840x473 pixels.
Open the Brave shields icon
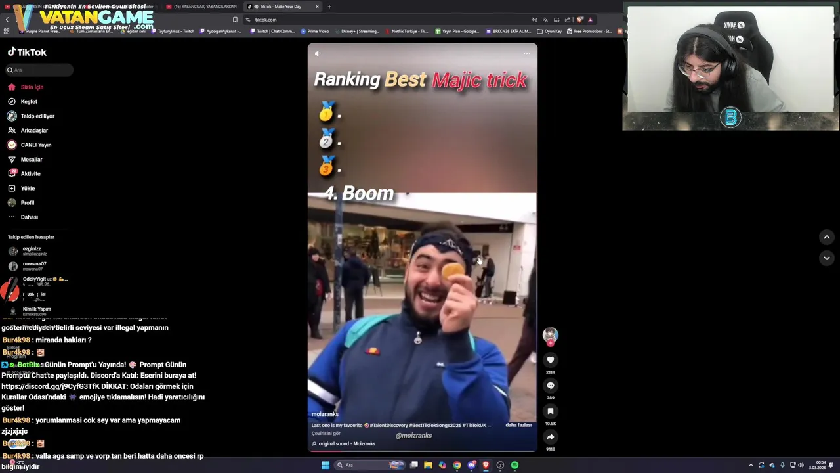(579, 20)
